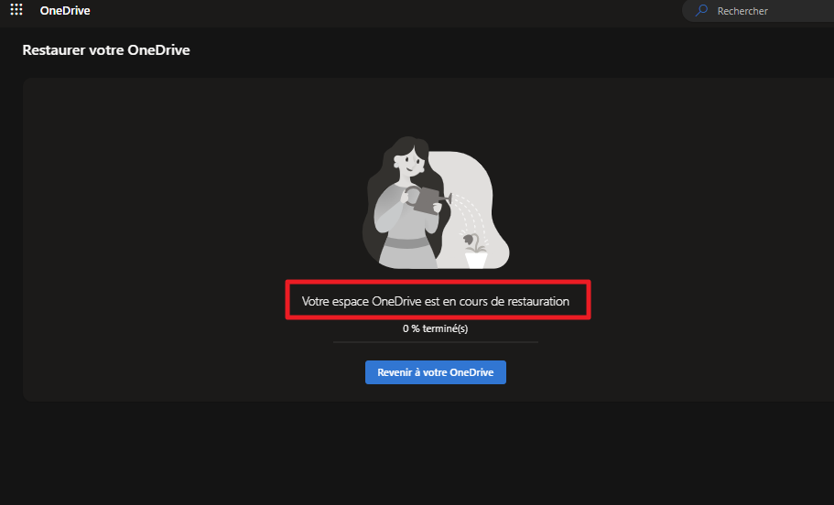The image size is (834, 505).
Task: Focus the Rechercher search field
Action: tap(758, 11)
